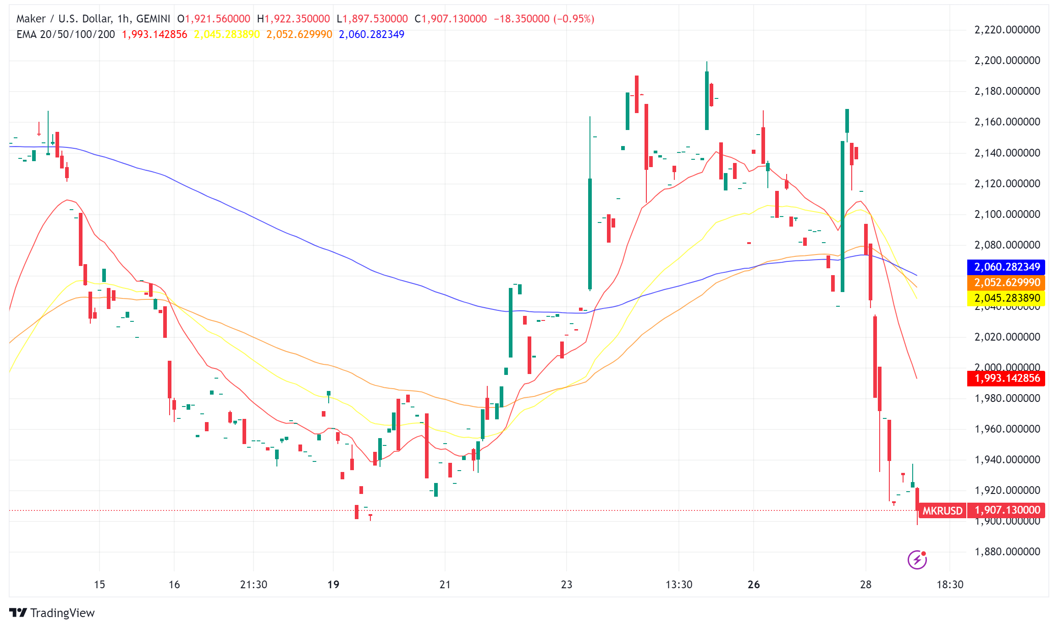This screenshot has width=1058, height=629.
Task: Open the TradingView text link
Action: [x=62, y=613]
